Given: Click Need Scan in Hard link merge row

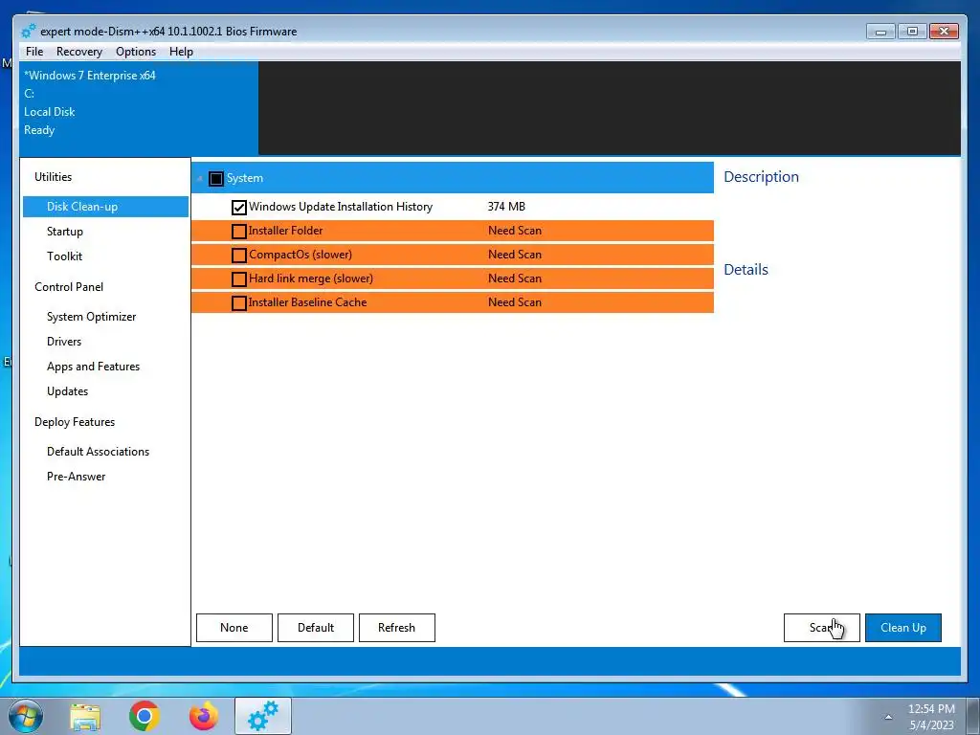Looking at the screenshot, I should pos(515,278).
